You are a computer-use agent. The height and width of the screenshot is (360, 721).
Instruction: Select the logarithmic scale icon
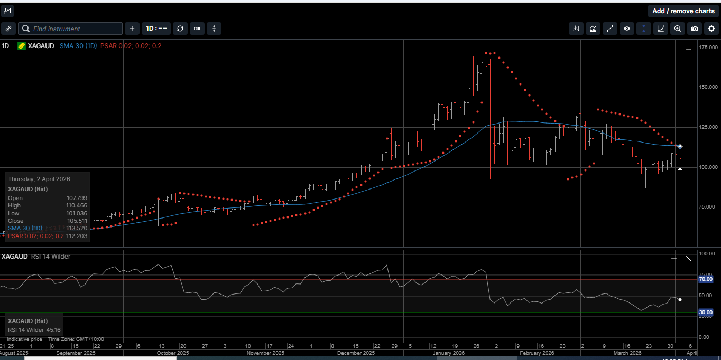pos(661,29)
